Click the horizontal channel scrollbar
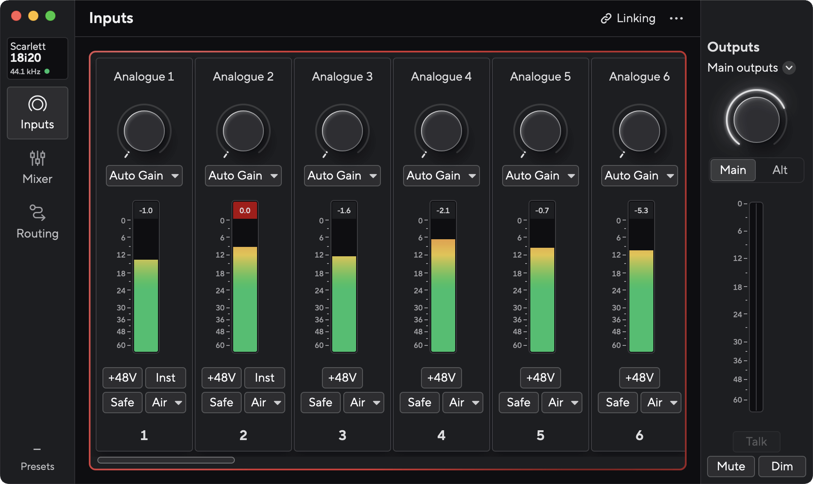Screen dimensions: 813x484 [x=166, y=460]
